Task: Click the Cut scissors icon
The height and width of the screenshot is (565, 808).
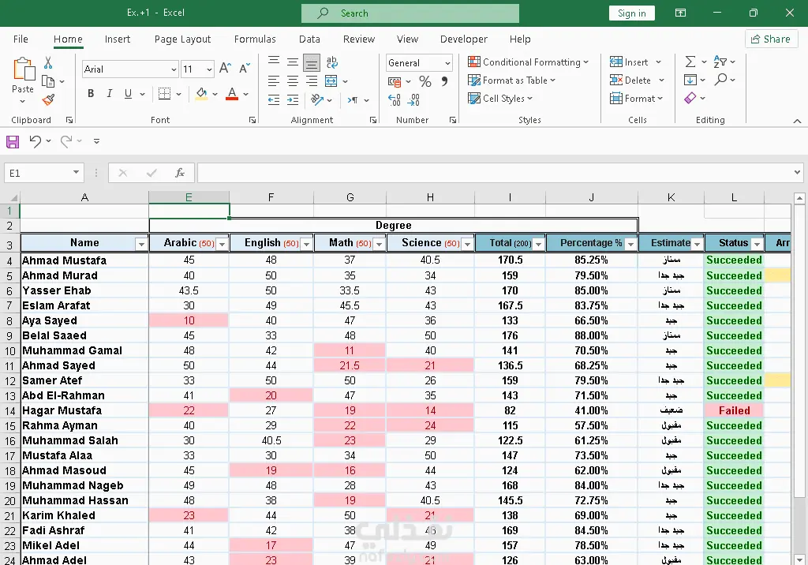Action: click(x=48, y=63)
